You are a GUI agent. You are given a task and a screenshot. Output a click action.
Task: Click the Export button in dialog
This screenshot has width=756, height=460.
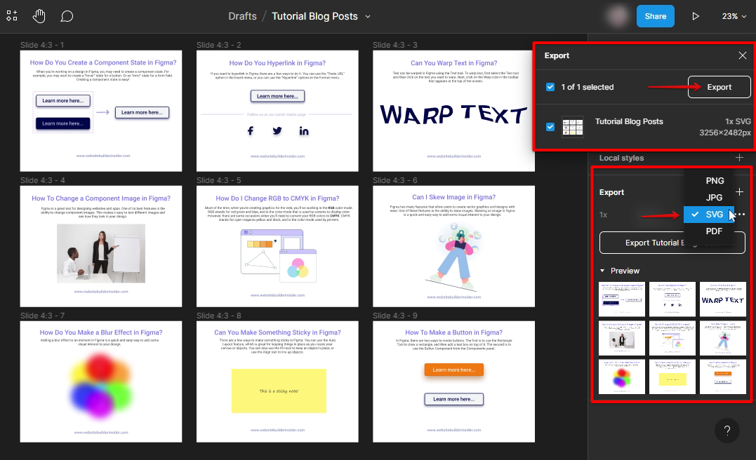point(719,87)
